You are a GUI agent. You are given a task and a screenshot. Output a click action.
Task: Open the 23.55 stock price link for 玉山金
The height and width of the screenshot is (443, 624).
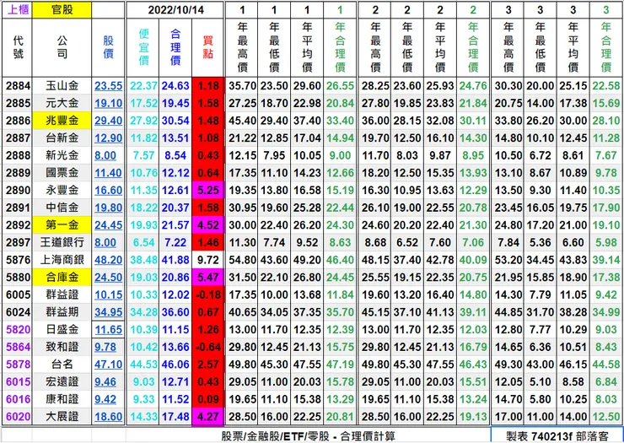(x=108, y=86)
